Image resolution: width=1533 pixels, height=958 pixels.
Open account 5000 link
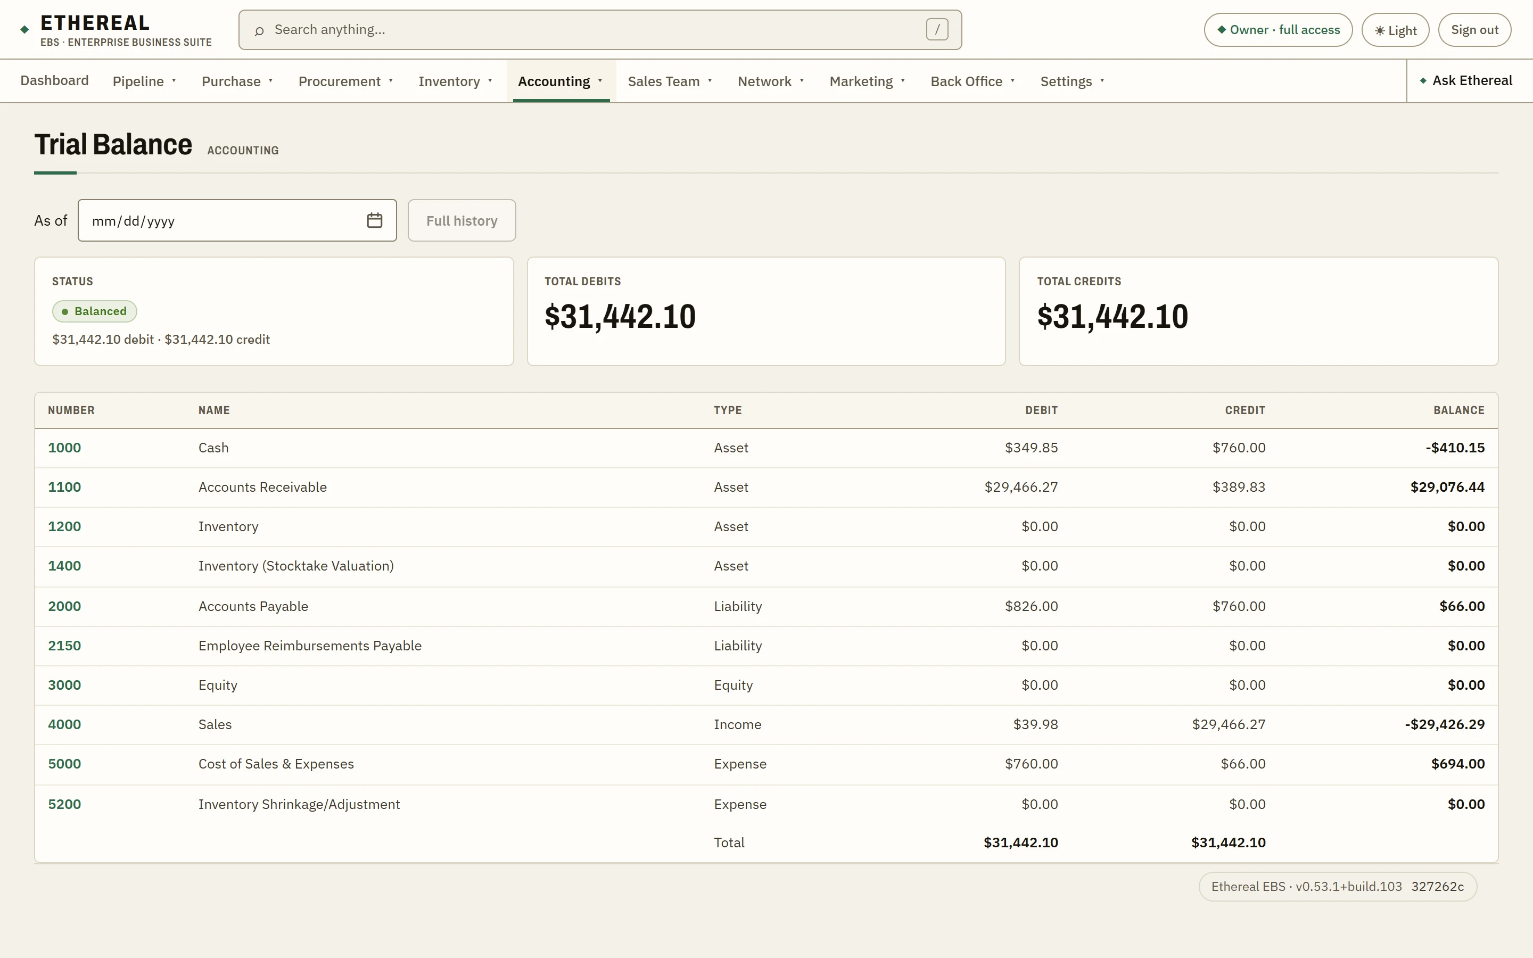pyautogui.click(x=64, y=764)
